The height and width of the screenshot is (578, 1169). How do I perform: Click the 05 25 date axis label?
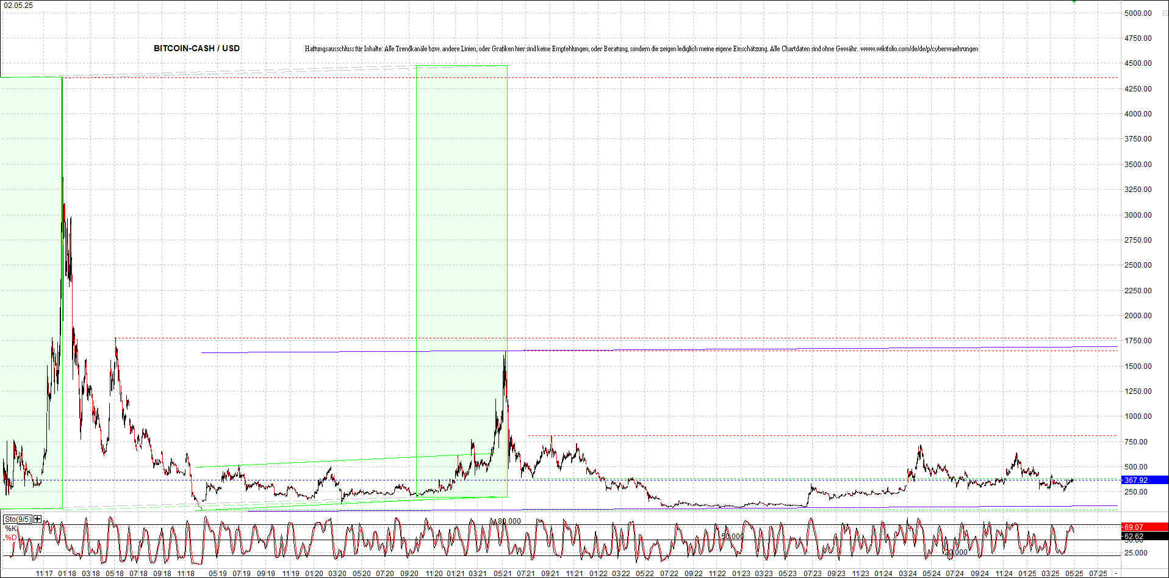(x=1074, y=573)
